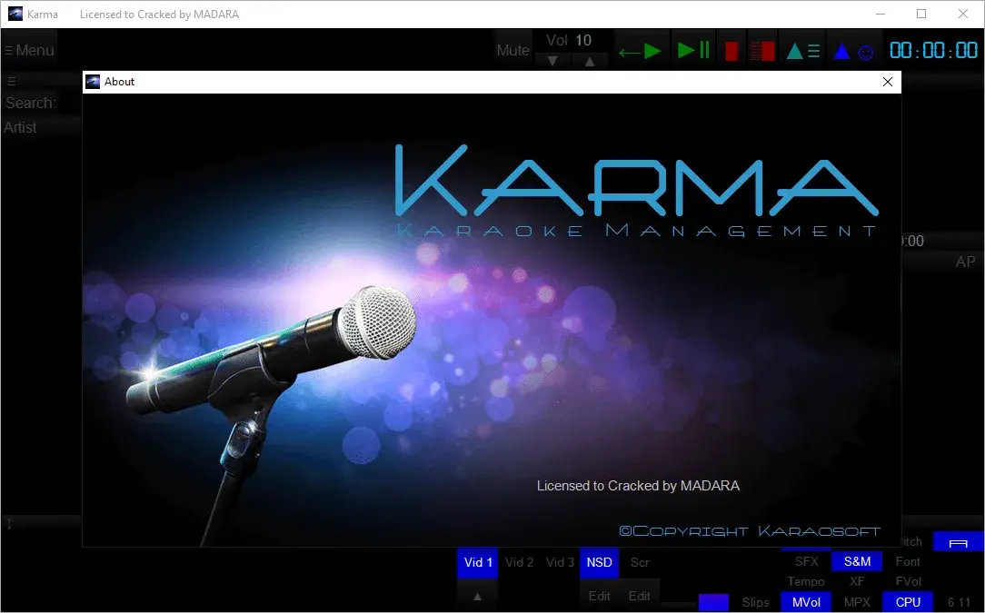
Task: Click the red striped fade-stop icon
Action: (762, 51)
